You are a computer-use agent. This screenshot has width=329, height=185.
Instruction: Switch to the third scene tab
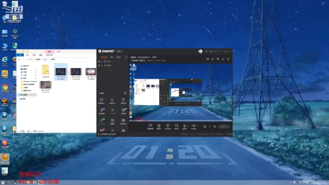pos(118,57)
